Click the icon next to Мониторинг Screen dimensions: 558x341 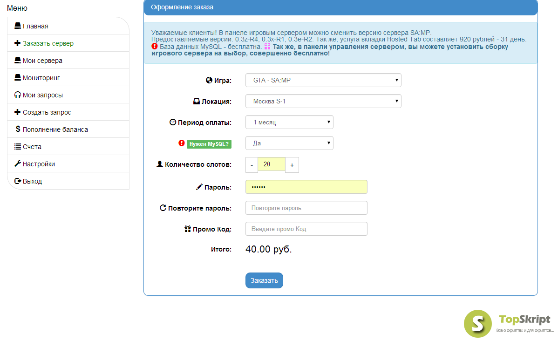tap(17, 77)
